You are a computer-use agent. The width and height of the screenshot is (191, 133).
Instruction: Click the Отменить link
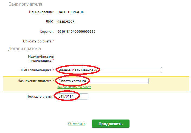(77, 124)
